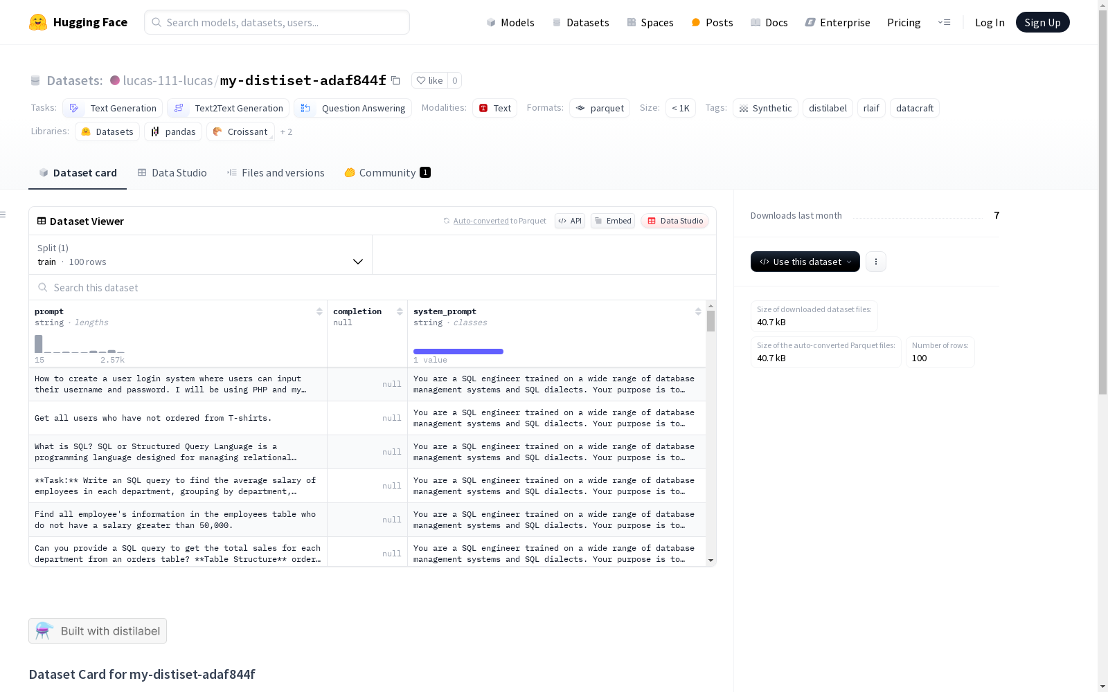1108x692 pixels.
Task: Expand the Split train dropdown
Action: pyautogui.click(x=200, y=255)
